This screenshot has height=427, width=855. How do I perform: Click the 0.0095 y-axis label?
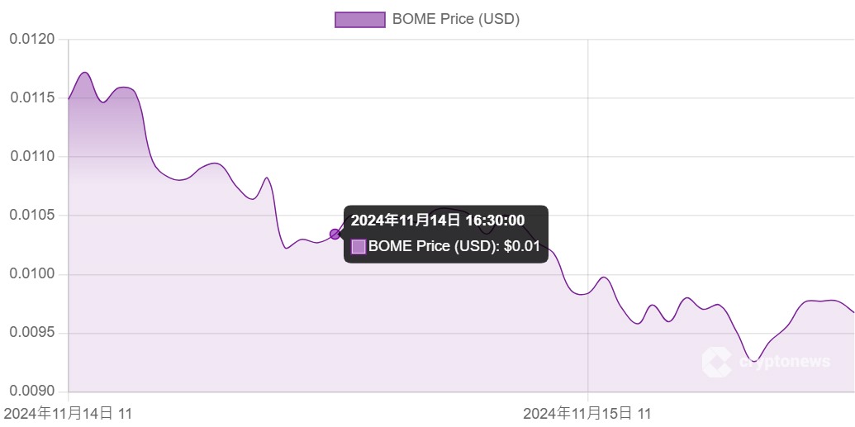click(x=32, y=332)
